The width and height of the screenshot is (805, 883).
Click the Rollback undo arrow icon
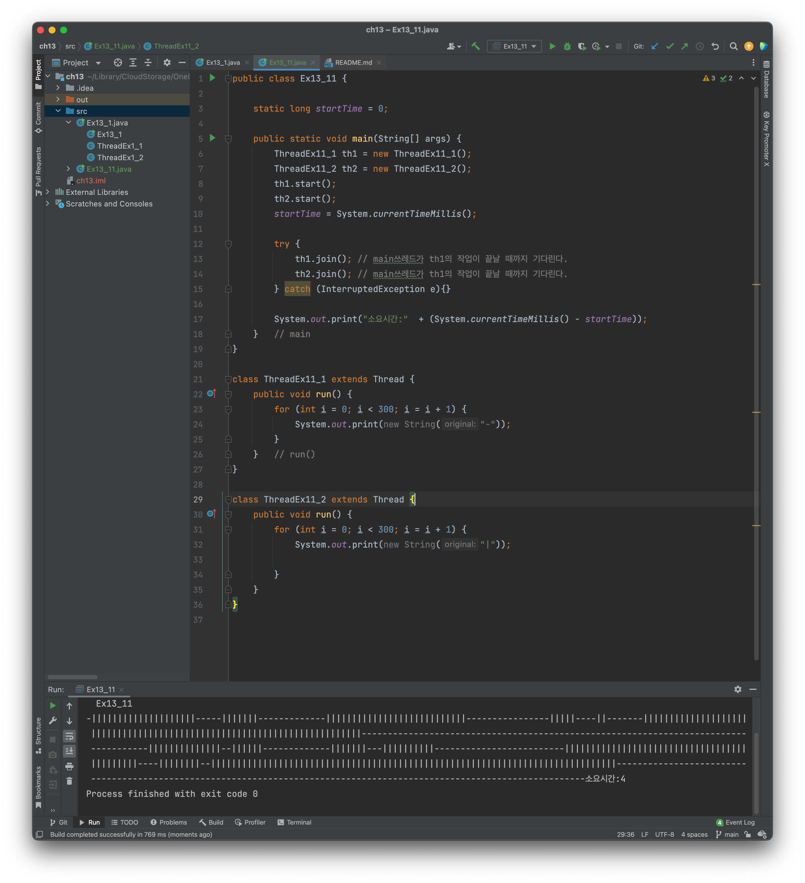click(x=715, y=46)
